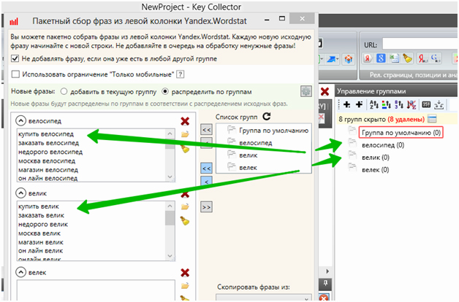Image resolution: width=459 pixels, height=302 pixels.
Task: Click the blue double-left-arrow button
Action: [x=206, y=169]
